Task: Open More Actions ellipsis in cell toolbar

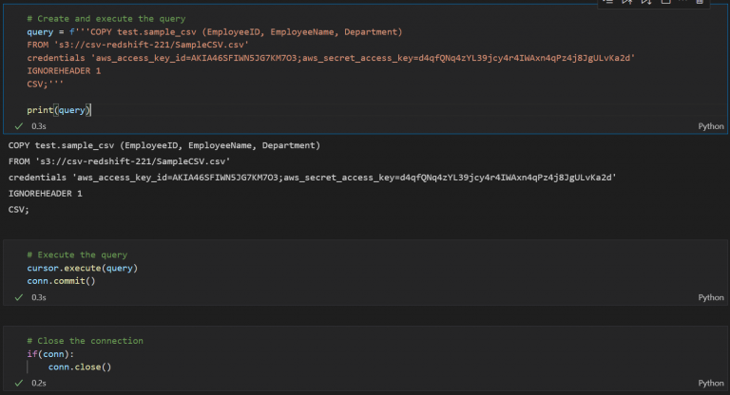Action: coord(682,3)
